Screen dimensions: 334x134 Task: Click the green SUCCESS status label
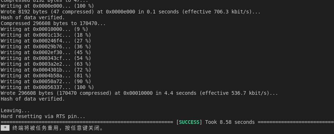(189, 122)
